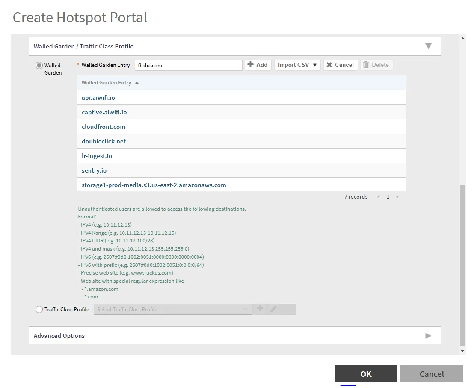Screen dimensions: 474x388
Task: Select the cloudfront.com entry
Action: (242, 126)
